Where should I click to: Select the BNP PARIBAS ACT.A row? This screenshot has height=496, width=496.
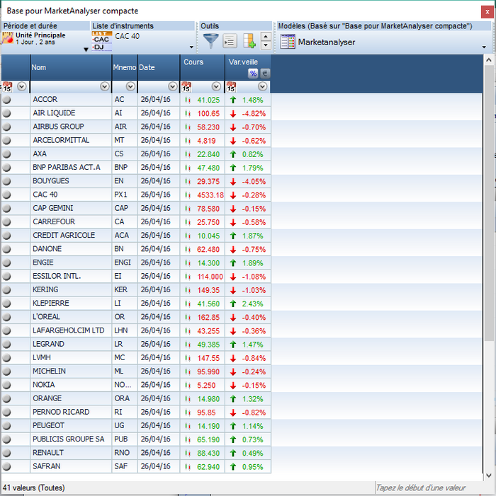click(136, 168)
